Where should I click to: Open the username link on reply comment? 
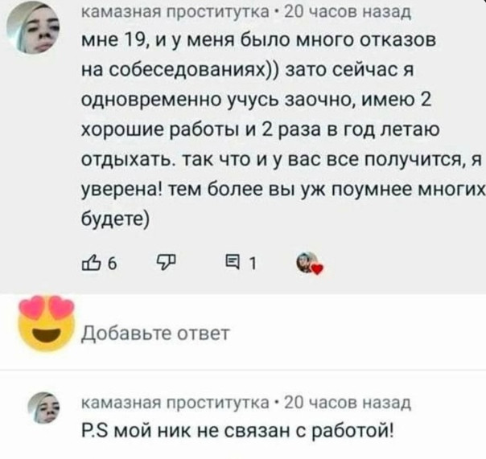[x=175, y=402]
